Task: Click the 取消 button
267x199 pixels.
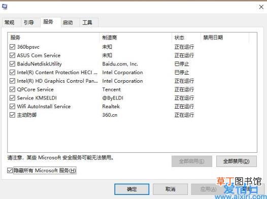Action: (170, 189)
